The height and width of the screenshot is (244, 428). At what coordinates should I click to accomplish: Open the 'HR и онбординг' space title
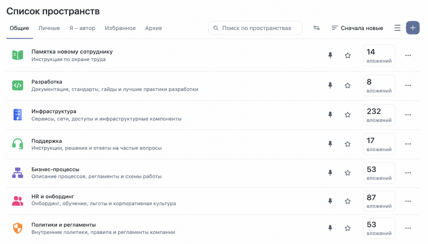[x=53, y=197]
